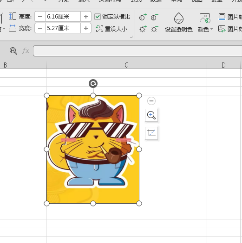Toggle the 锁定纵横比 checkbox

pyautogui.click(x=98, y=17)
